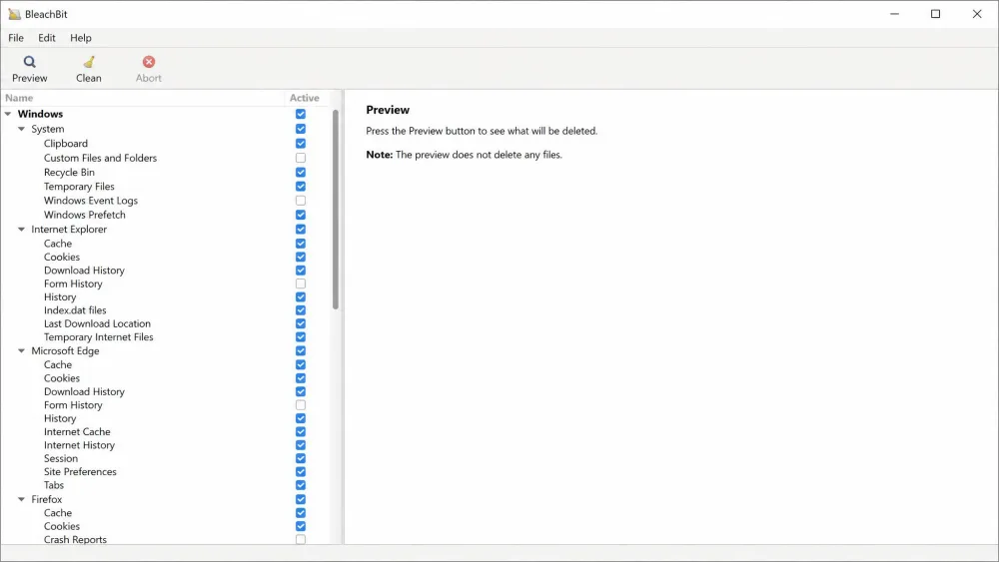Click the red Abort icon
Viewport: 999px width, 562px height.
pyautogui.click(x=149, y=62)
